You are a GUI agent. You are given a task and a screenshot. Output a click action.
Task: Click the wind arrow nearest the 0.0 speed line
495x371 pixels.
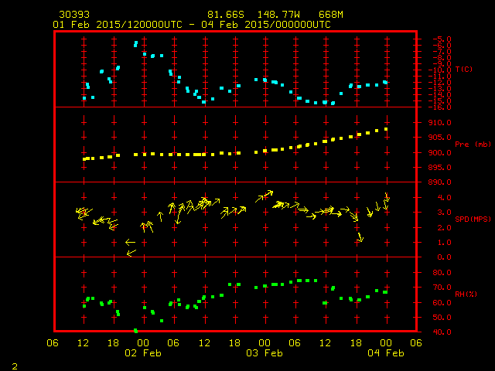pyautogui.click(x=131, y=253)
